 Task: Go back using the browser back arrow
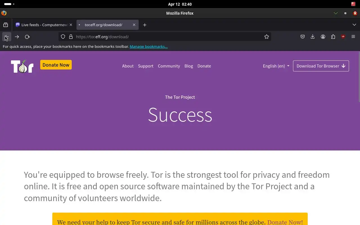coord(6,37)
